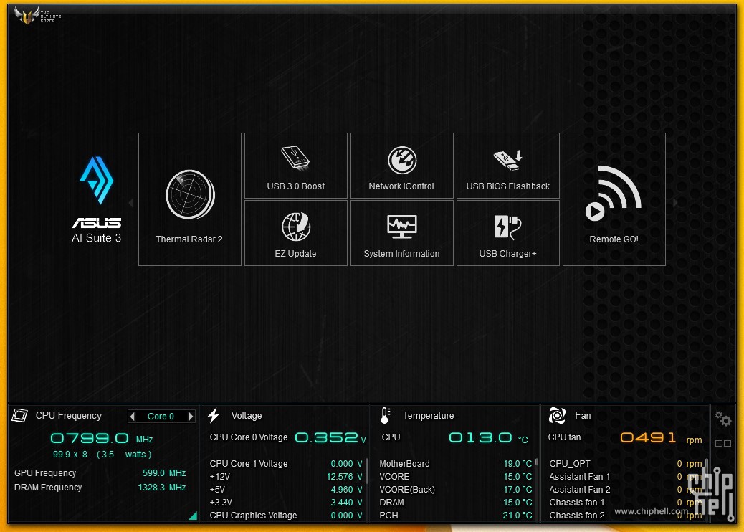Click the +12V voltage row
Viewport: 744px width, 532px height.
coord(286,477)
